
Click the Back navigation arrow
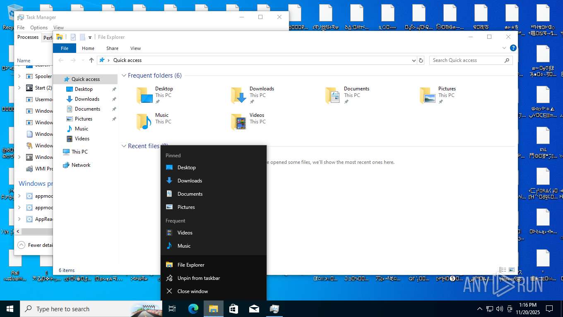[61, 60]
